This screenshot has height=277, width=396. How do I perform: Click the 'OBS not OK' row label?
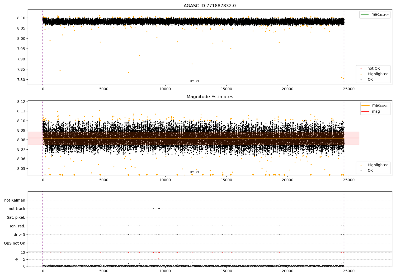[x=15, y=243]
